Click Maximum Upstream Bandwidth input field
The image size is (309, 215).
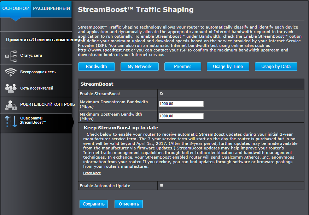[x=181, y=116]
